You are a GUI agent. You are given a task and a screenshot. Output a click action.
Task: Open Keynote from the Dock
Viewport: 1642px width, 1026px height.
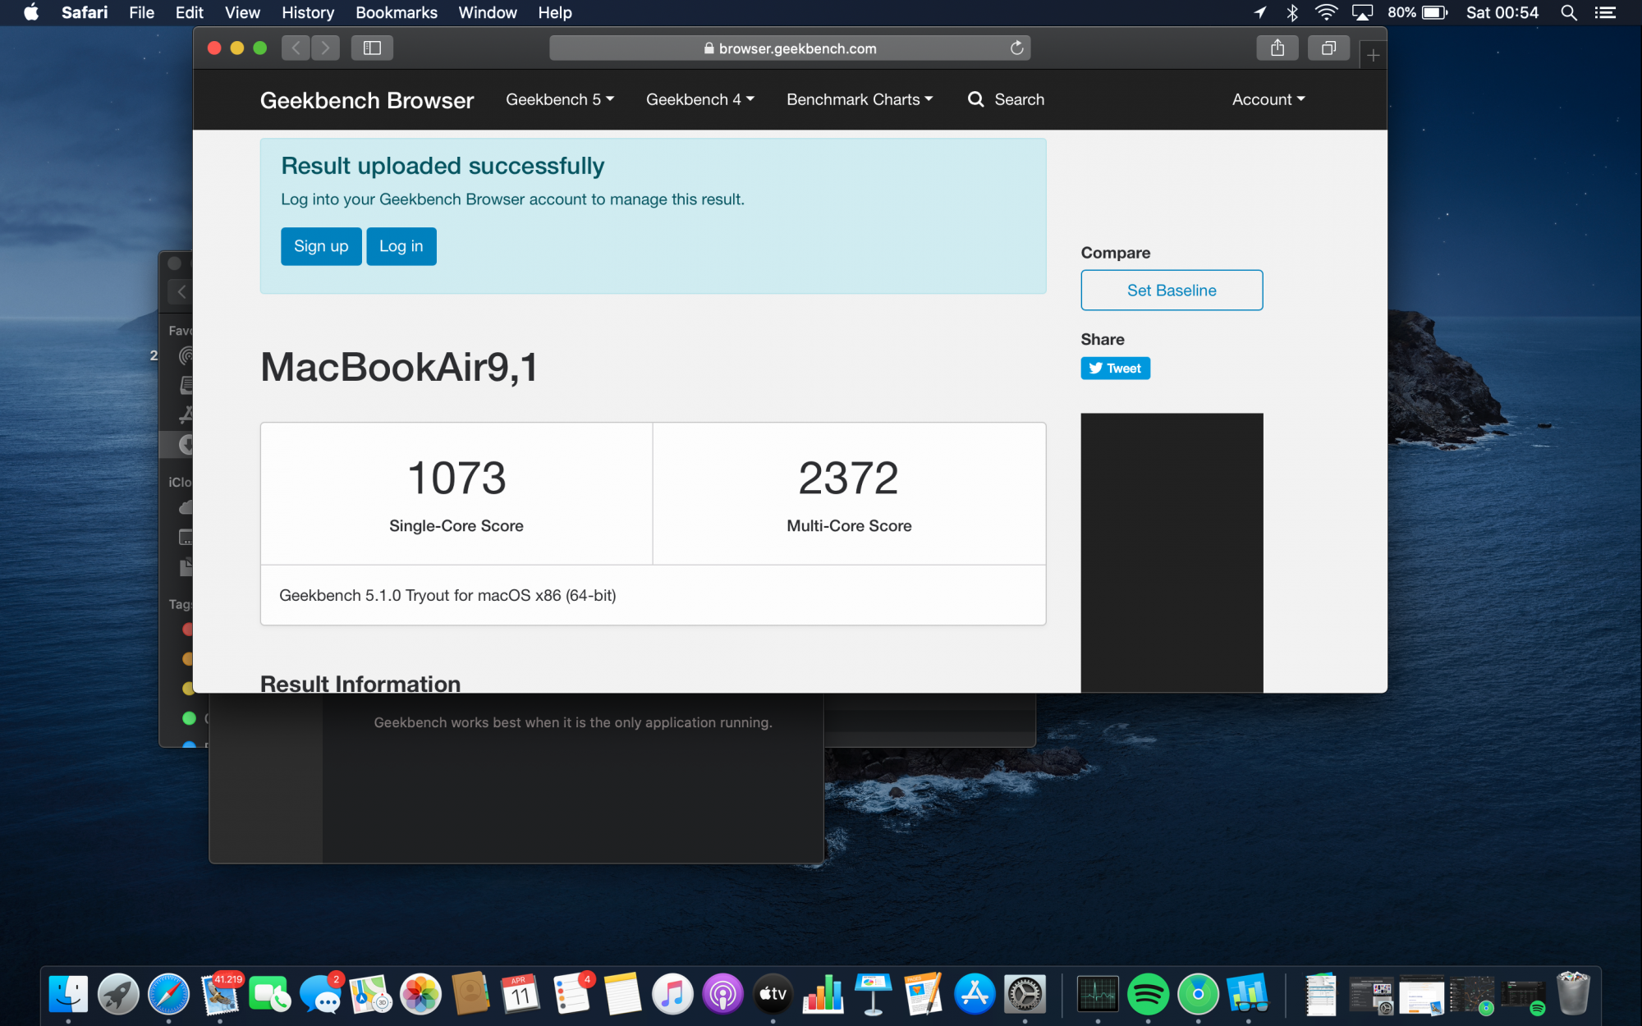click(x=874, y=994)
